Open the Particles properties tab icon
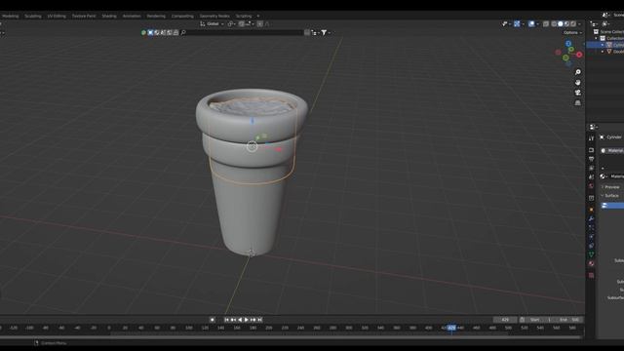Image resolution: width=624 pixels, height=351 pixels. pos(592,227)
